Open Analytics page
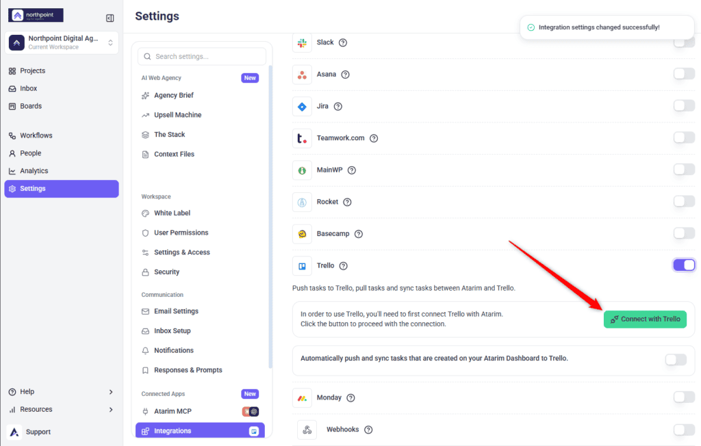 pyautogui.click(x=62, y=171)
